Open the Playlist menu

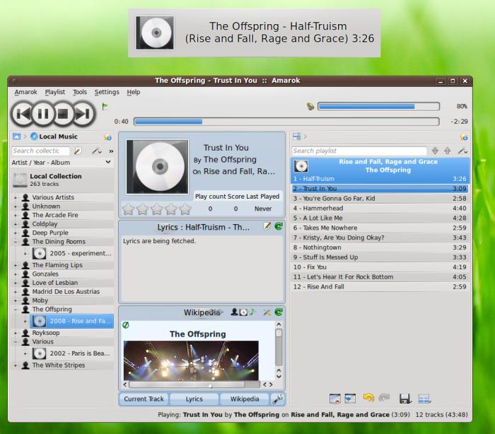(x=54, y=92)
